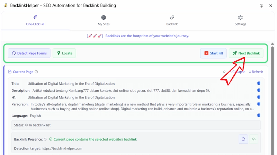Collapse the Current Page section
277x155 pixels.
(238, 72)
